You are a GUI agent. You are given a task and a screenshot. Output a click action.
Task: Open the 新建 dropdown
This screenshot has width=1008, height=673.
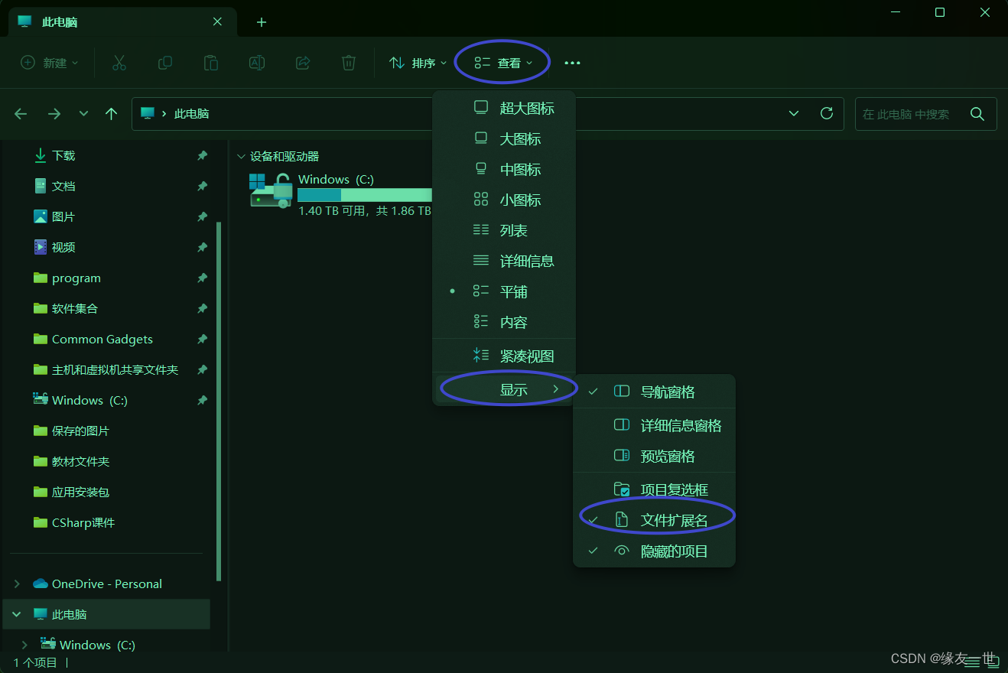[x=50, y=63]
